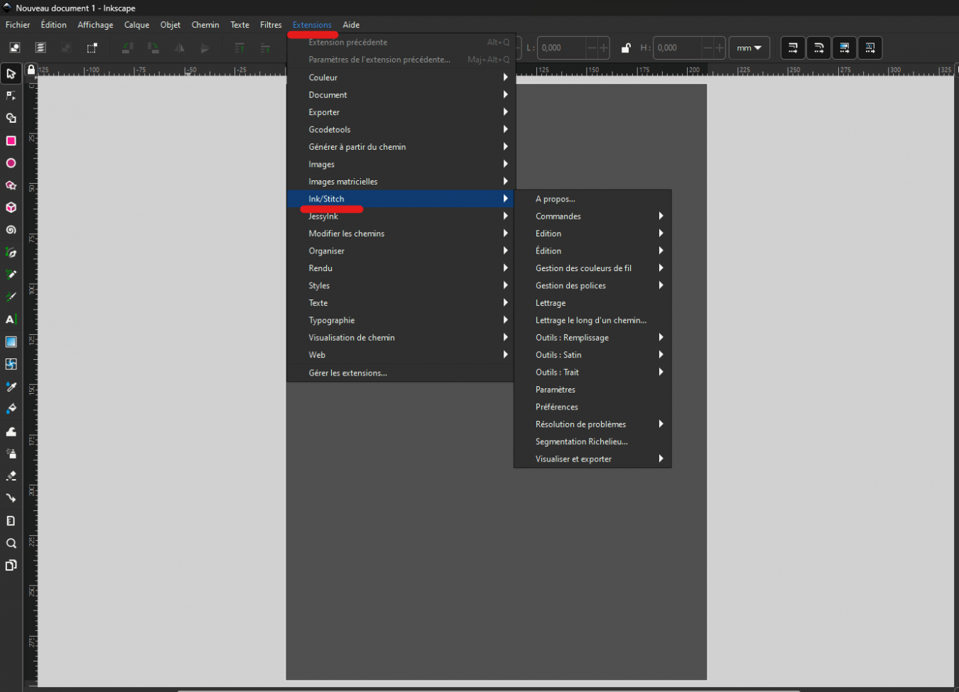Select the Gradient tool
The width and height of the screenshot is (959, 692).
coord(11,341)
